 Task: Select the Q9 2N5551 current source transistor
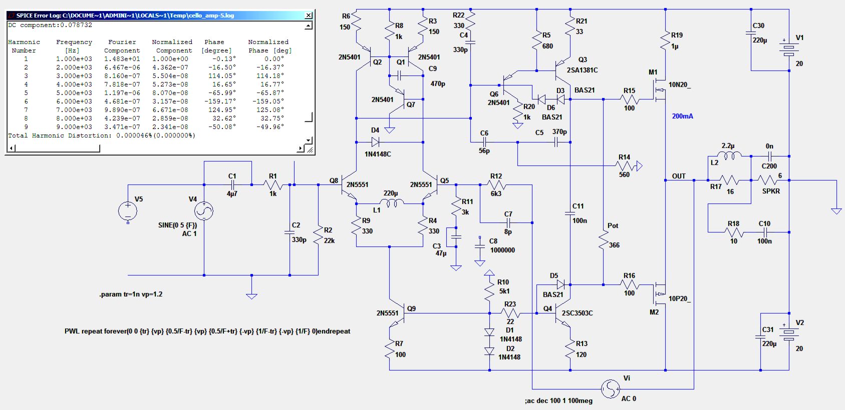[x=397, y=313]
